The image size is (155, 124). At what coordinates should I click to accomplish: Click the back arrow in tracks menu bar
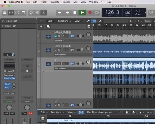(41, 21)
